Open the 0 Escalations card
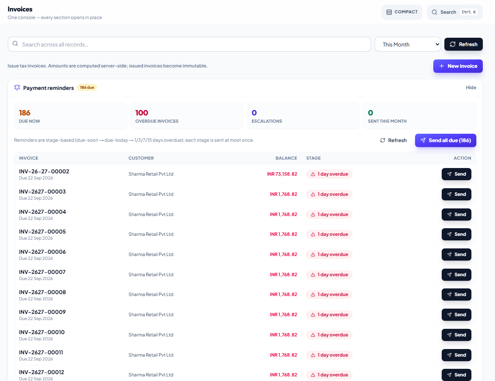This screenshot has height=381, width=495. click(303, 116)
